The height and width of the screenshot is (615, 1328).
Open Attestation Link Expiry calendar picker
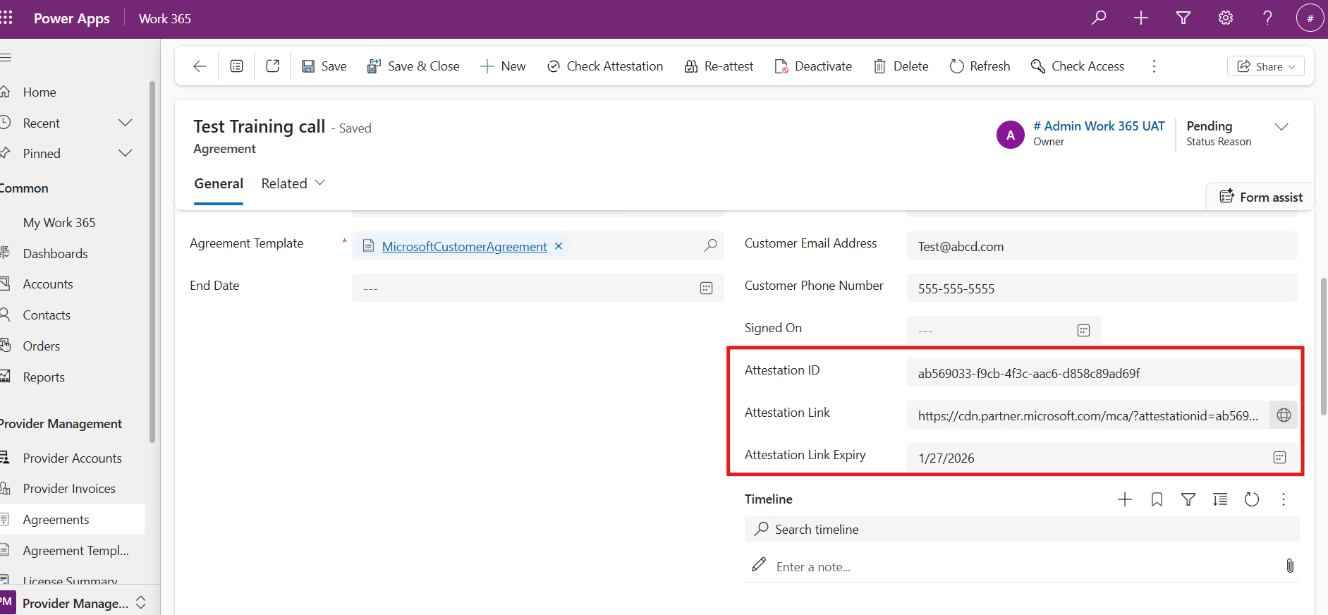1279,457
